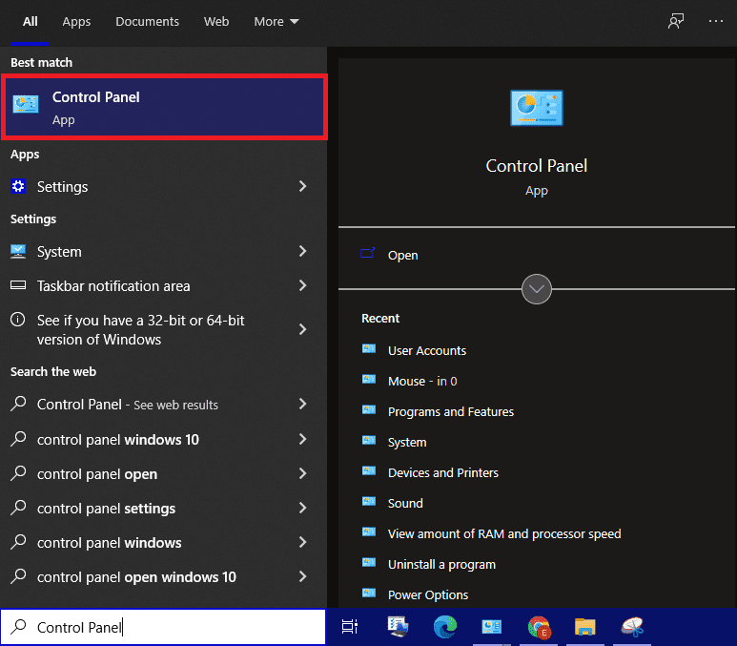Open File Explorer on the taskbar
Viewport: 737px width, 646px height.
pos(585,627)
